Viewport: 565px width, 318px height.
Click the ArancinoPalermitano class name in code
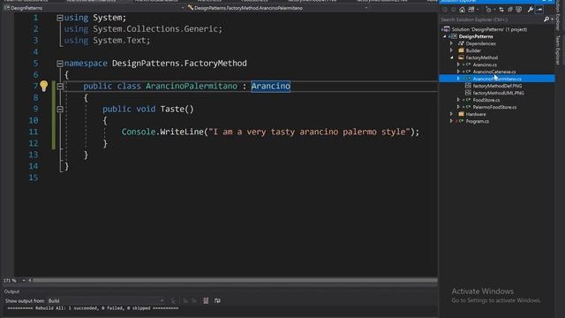coord(192,87)
